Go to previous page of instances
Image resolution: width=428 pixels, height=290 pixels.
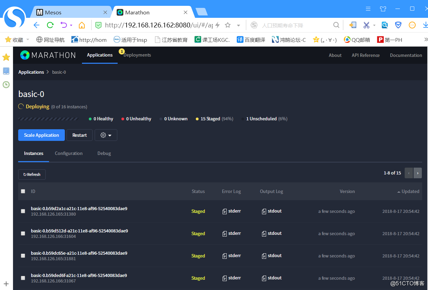coord(409,173)
